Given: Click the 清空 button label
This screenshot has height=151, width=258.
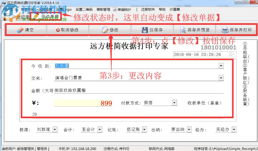Looking at the screenshot, I should click(29, 30).
